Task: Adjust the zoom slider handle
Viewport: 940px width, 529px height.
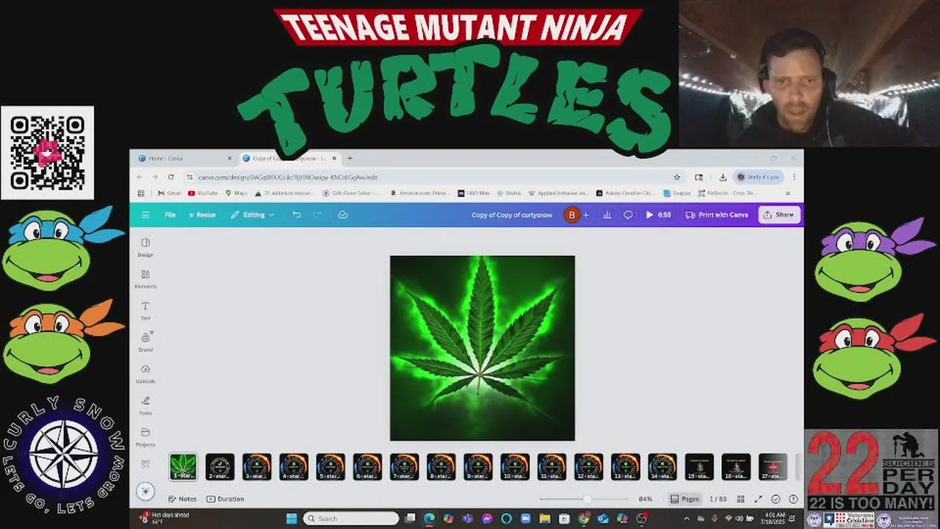Action: click(x=587, y=499)
